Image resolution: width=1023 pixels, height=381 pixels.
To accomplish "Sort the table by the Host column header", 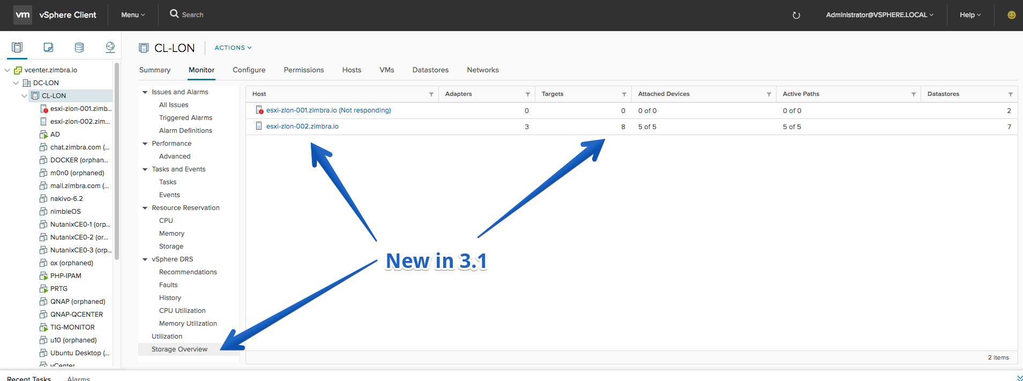I will (259, 94).
